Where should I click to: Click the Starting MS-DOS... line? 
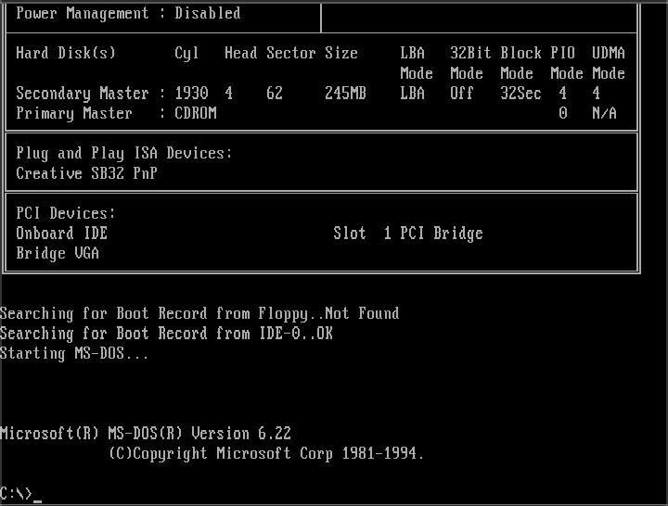point(74,353)
